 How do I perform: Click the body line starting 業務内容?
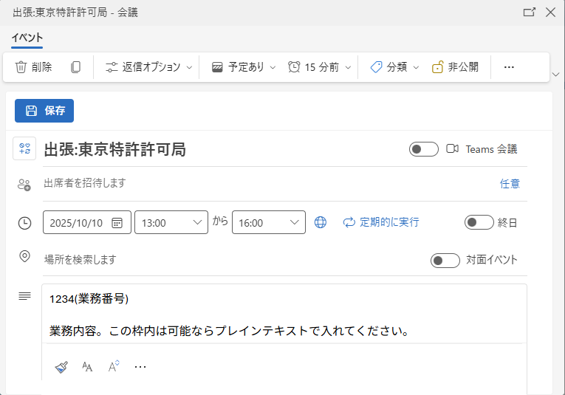[230, 331]
